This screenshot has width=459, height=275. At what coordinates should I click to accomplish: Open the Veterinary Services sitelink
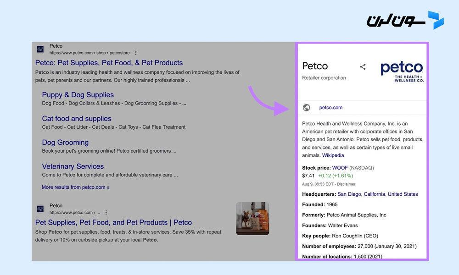73,166
